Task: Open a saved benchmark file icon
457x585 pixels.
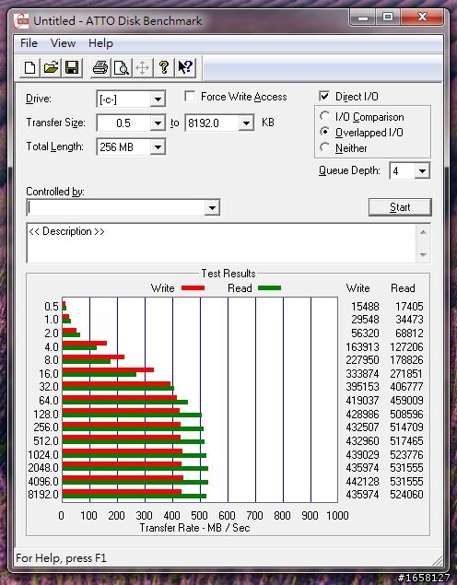Action: (x=51, y=68)
